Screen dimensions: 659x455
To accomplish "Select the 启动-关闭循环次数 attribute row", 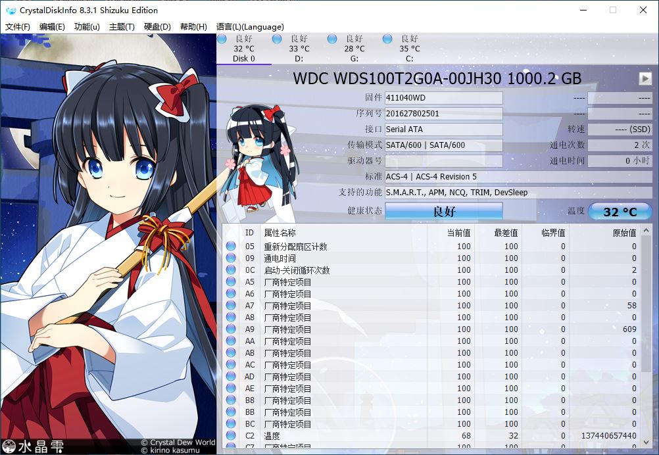I will click(431, 270).
